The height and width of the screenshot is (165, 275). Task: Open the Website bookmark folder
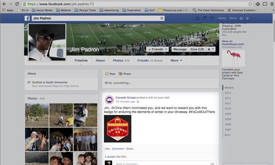coord(64,10)
